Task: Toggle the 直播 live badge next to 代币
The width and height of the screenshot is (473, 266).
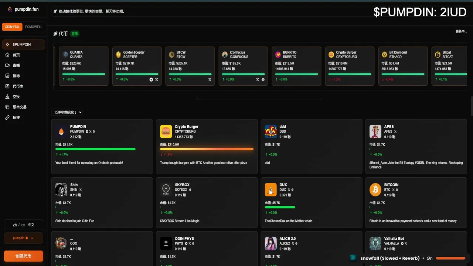Action: click(75, 34)
